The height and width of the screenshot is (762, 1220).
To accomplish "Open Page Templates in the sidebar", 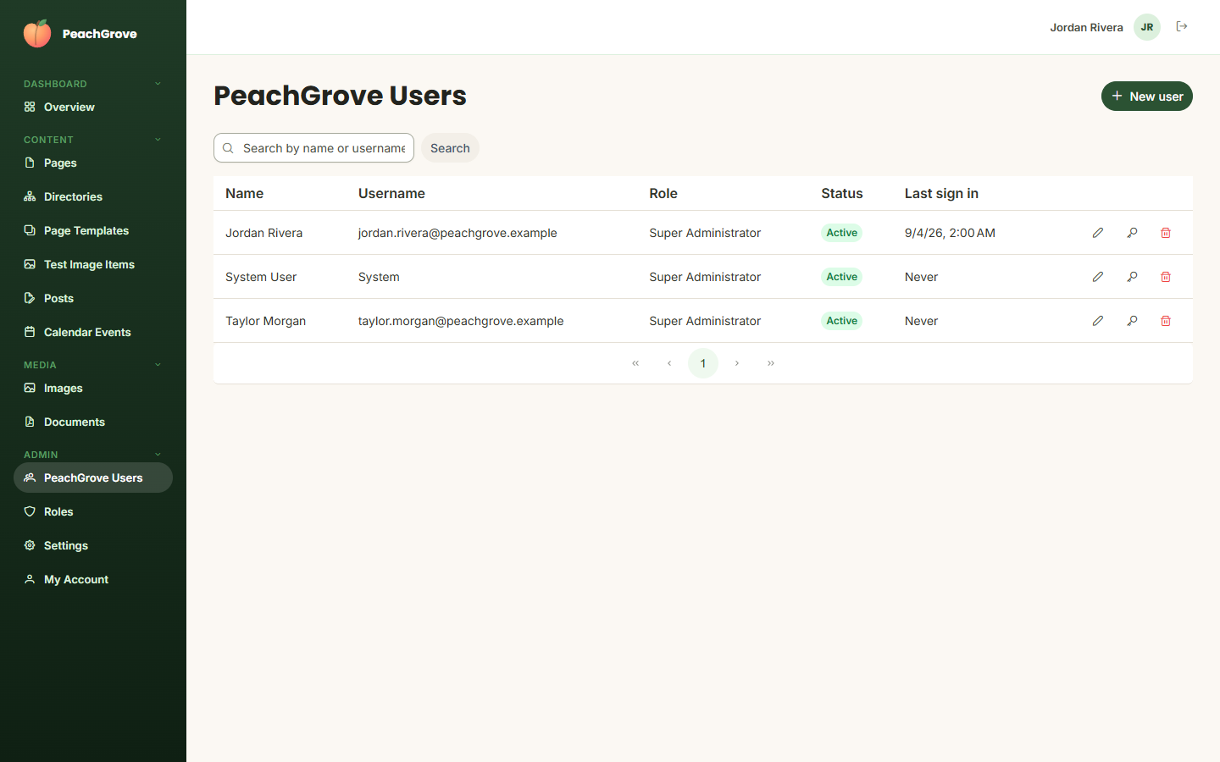I will click(x=93, y=230).
